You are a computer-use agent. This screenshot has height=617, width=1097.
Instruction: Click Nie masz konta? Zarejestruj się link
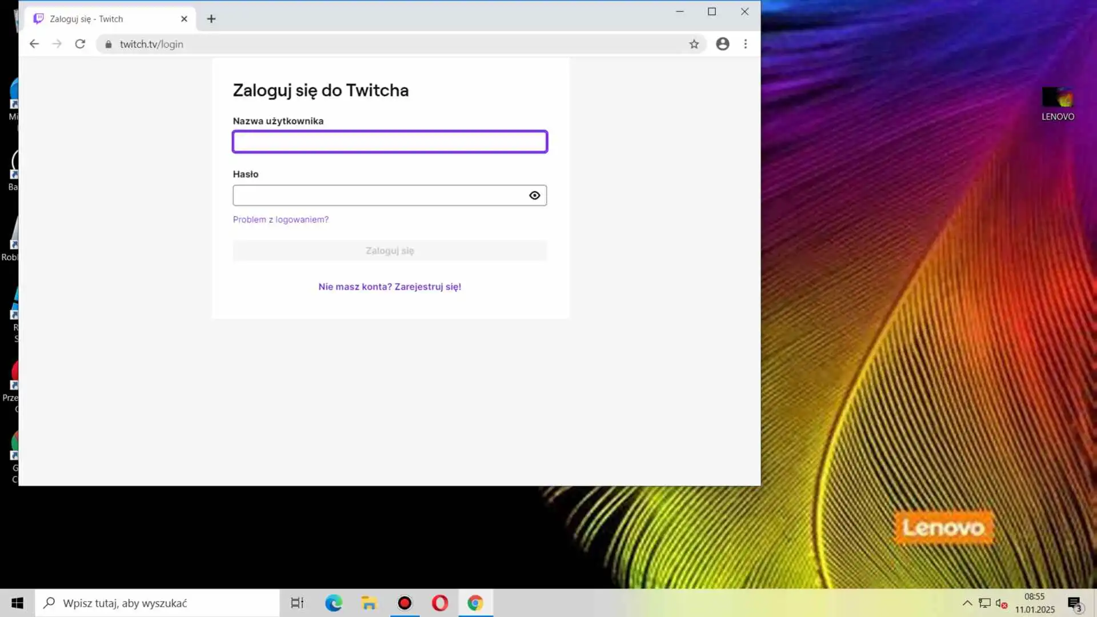[x=390, y=287]
